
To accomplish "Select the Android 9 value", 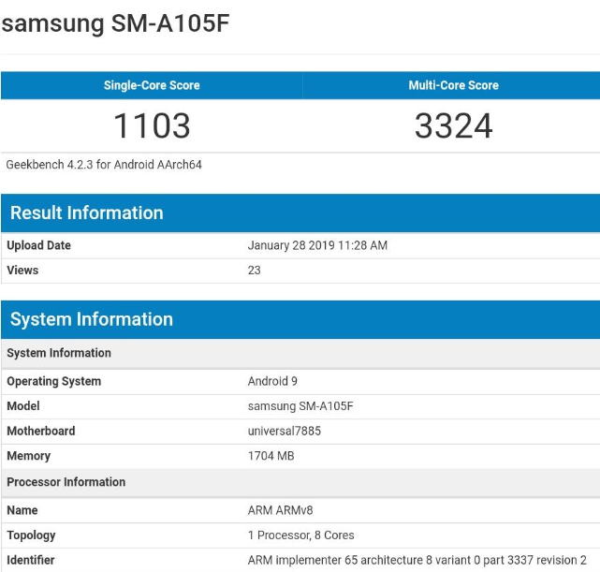I will click(272, 381).
